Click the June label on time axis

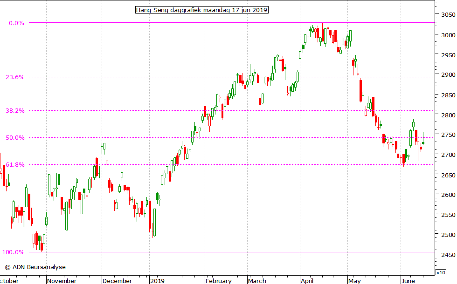[x=409, y=281]
